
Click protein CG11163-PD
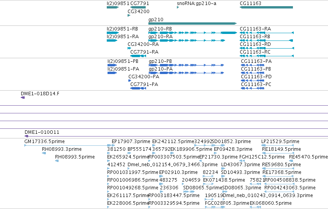256,77
